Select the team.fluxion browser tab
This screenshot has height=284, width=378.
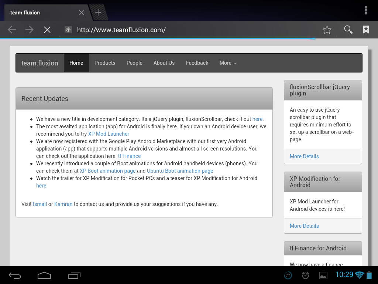47,13
